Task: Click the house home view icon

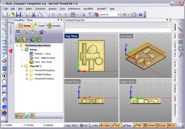Action: (4, 75)
